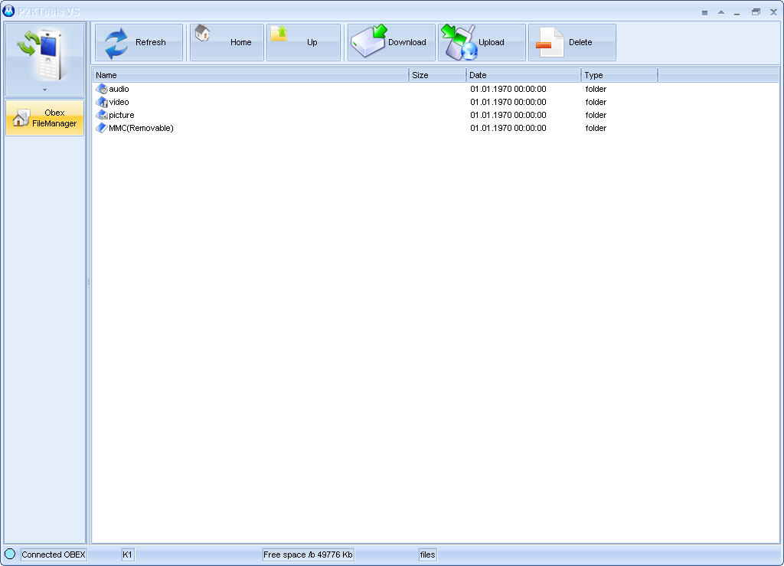Click the sidebar splitter handle

click(89, 283)
